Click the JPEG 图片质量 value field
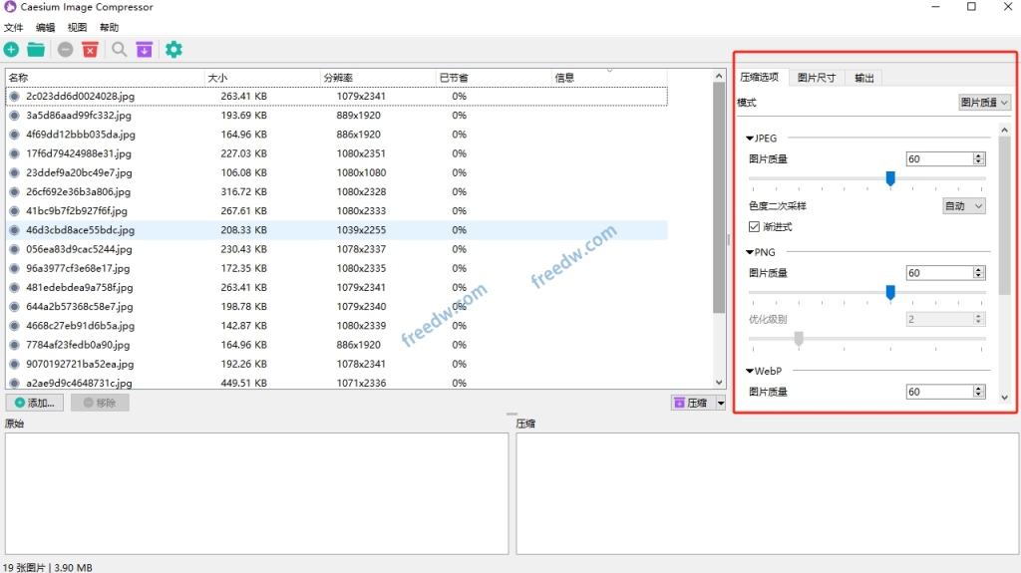Image resolution: width=1021 pixels, height=573 pixels. click(x=939, y=158)
